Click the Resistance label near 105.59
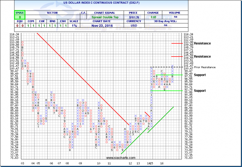 (x=202, y=57)
